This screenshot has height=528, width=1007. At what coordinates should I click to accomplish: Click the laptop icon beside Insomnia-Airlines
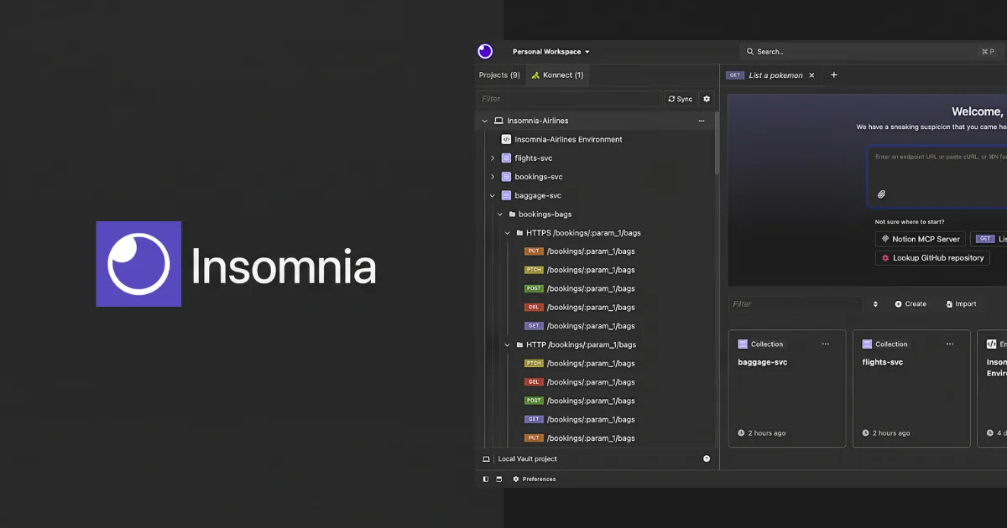(x=498, y=121)
